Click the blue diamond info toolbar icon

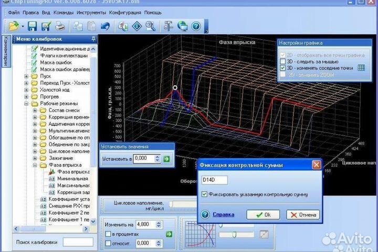[x=137, y=26]
